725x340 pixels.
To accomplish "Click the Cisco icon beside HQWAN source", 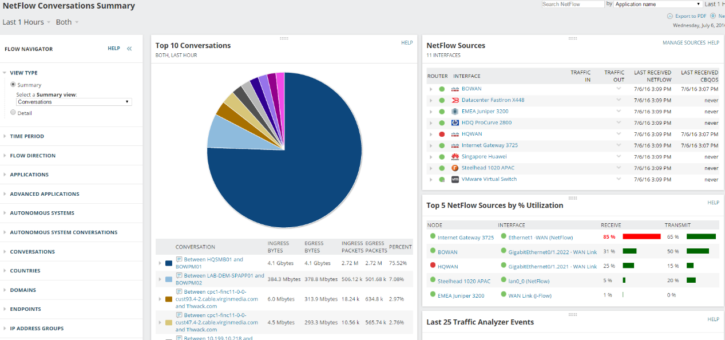I will [x=455, y=134].
